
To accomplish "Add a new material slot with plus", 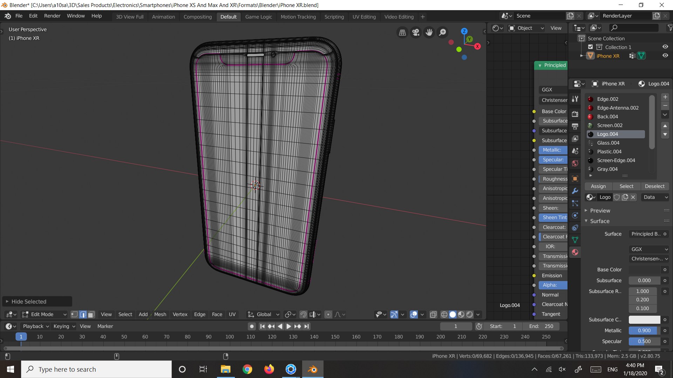I will (665, 97).
